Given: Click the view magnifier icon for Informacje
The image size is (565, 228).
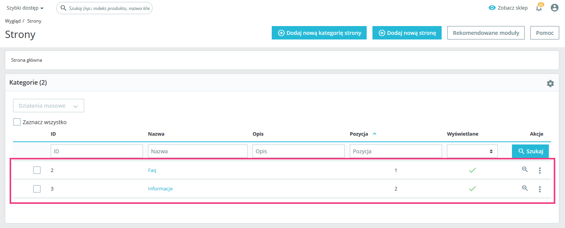Looking at the screenshot, I should (x=525, y=188).
